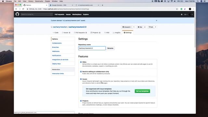Toggle the Projects feature checkbox
Screen dimensions: 208x117
point(81,101)
